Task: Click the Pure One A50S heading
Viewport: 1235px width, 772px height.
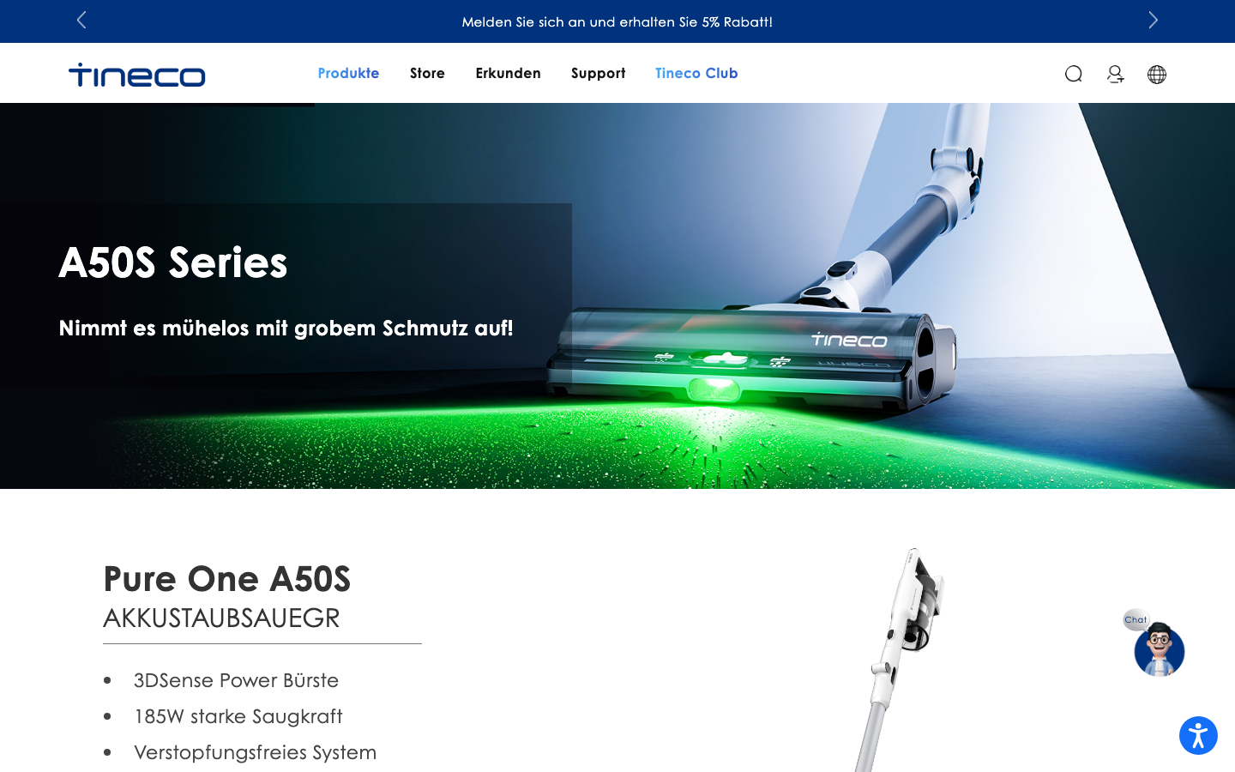Action: point(227,579)
